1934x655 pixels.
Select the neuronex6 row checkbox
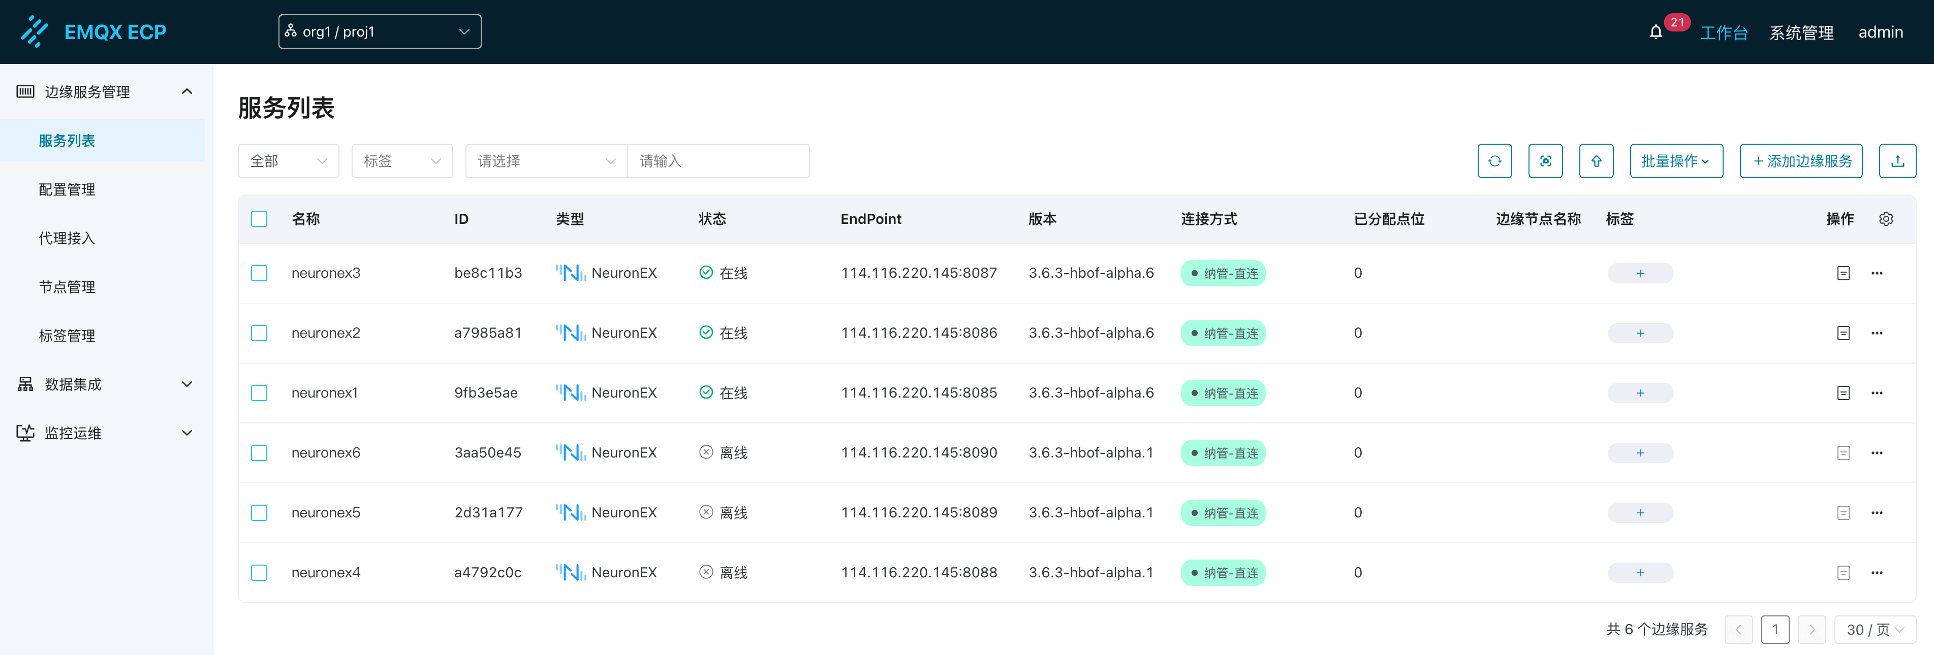tap(259, 453)
